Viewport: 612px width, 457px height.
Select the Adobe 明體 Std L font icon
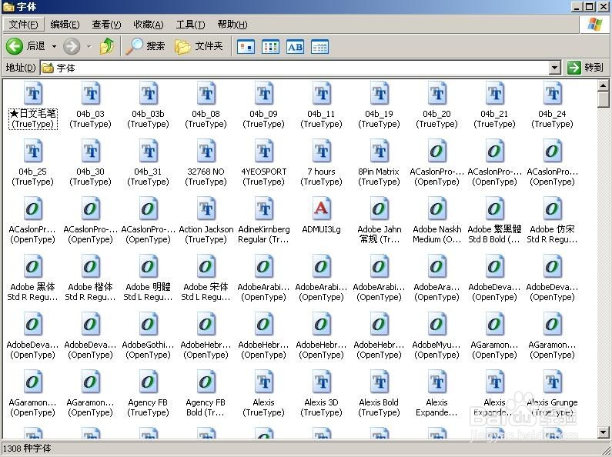click(x=149, y=266)
